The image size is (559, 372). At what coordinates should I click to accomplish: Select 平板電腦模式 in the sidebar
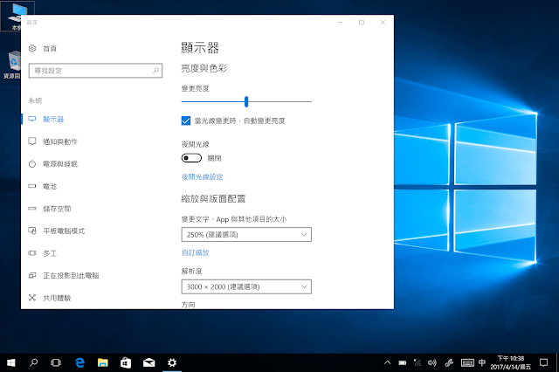coord(64,231)
